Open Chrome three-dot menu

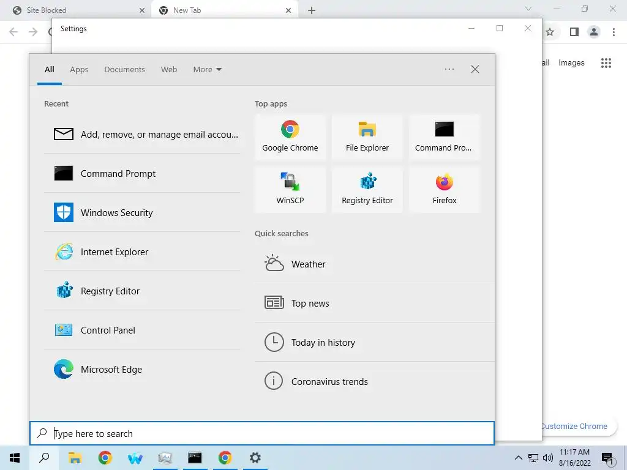[x=614, y=32]
